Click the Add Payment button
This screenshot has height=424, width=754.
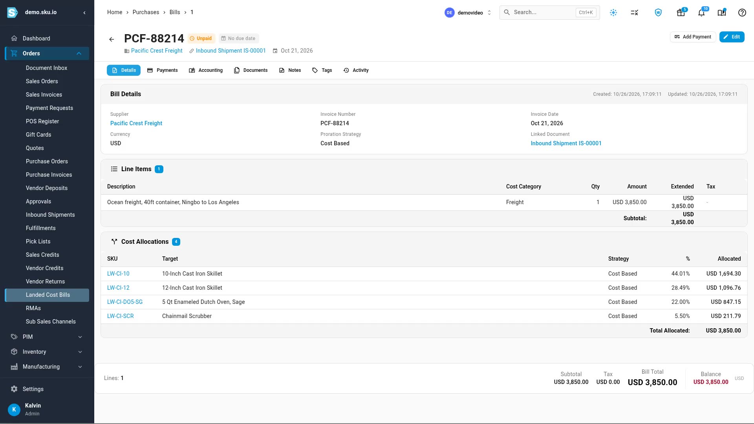(x=693, y=37)
